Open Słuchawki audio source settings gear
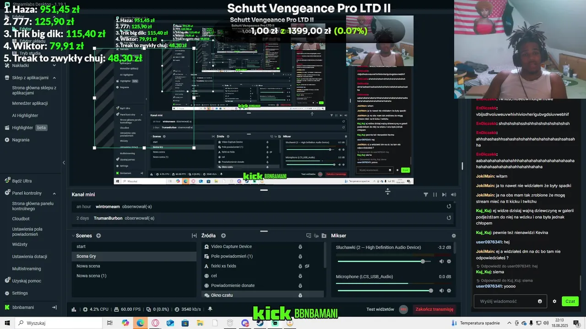This screenshot has height=329, width=586. point(449,261)
